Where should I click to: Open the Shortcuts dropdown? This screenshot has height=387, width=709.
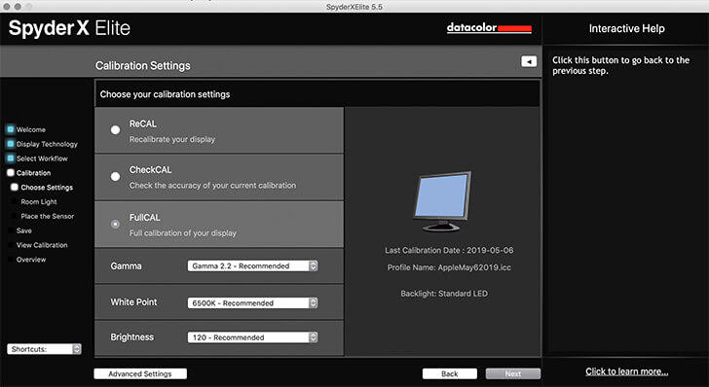tap(44, 349)
